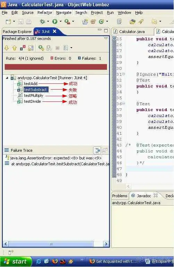Viewport: 174px width, 267px height.
Task: Click the Debug bug icon in toolbar
Action: (x=42, y=22)
